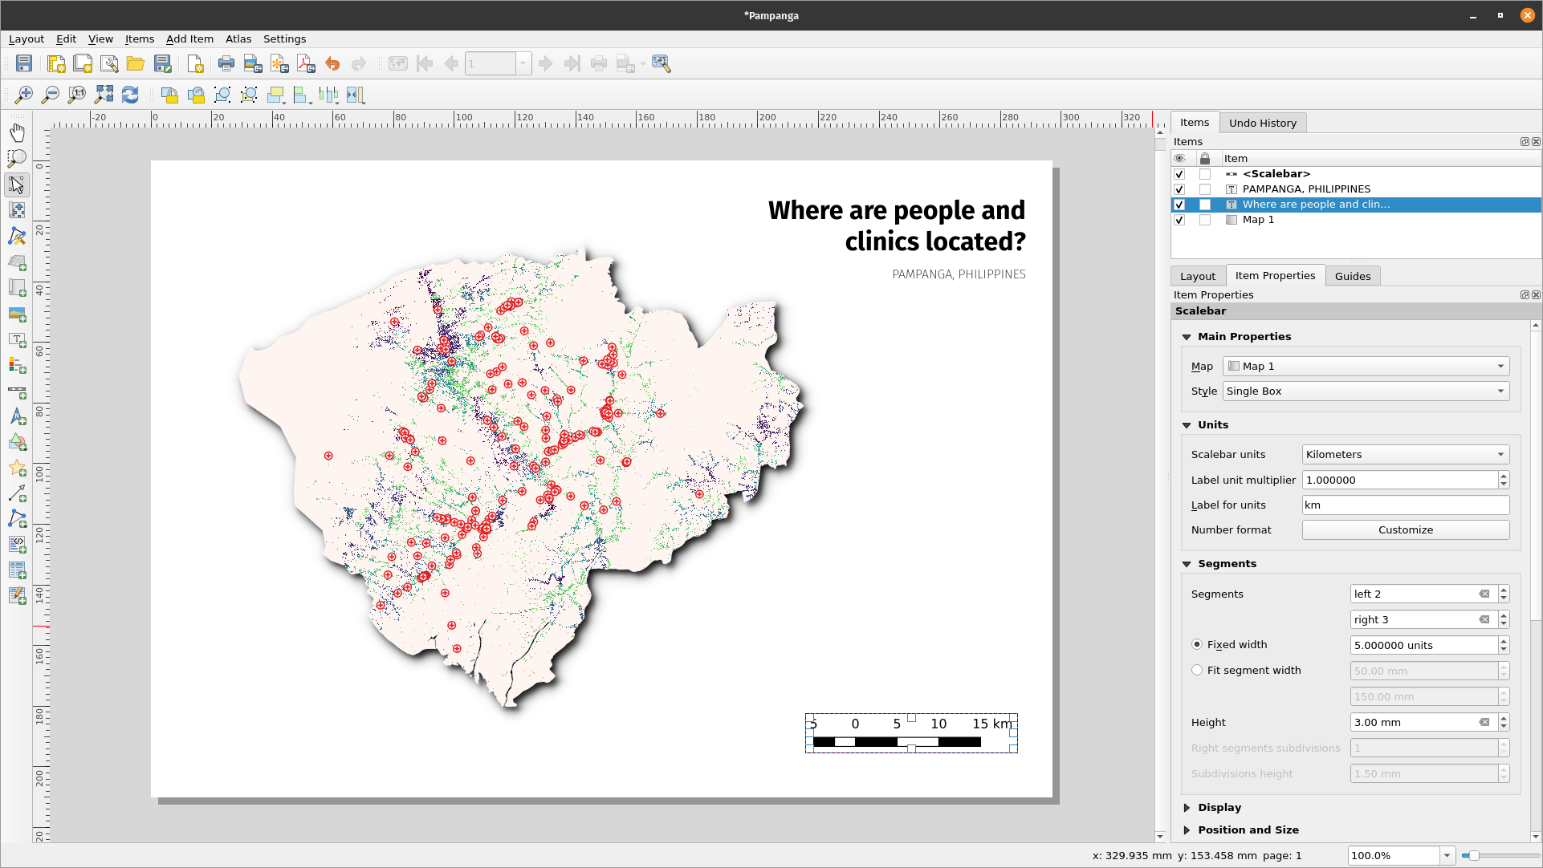Select the Add Scale Bar tool
The height and width of the screenshot is (868, 1543).
click(17, 391)
